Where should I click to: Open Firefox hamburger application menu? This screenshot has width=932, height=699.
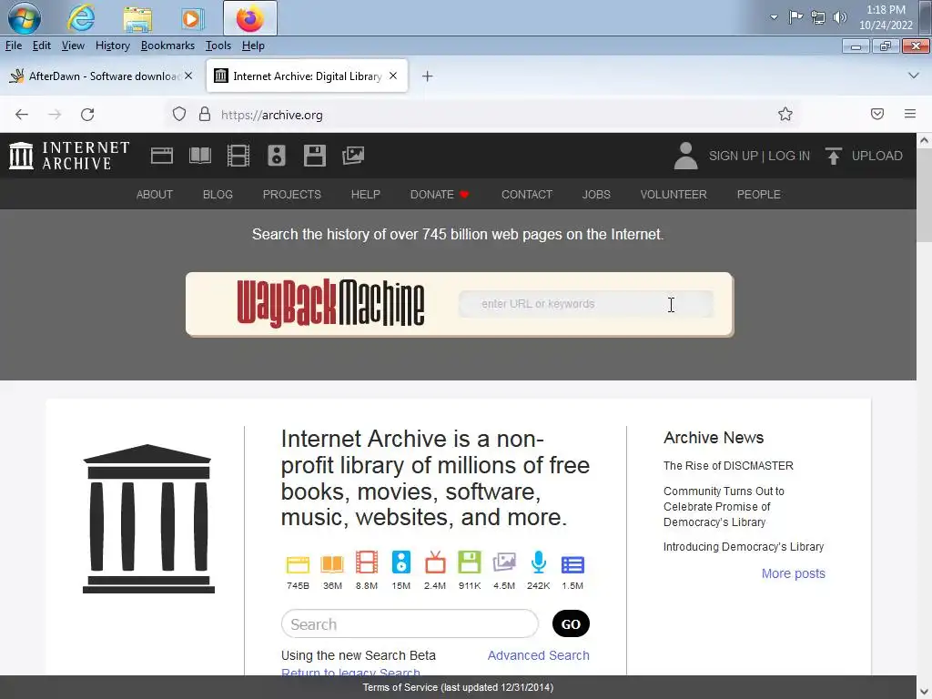910,114
